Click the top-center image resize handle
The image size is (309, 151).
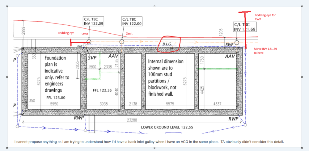[x=154, y=6]
